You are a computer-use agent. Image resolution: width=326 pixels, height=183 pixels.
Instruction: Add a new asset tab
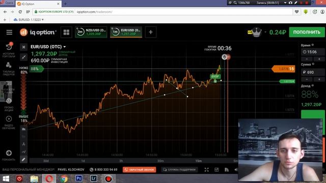pos(151,32)
